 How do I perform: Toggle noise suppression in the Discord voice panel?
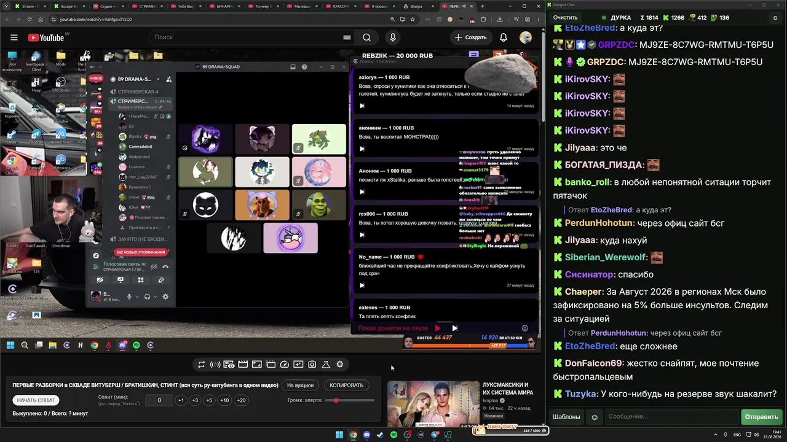154,266
